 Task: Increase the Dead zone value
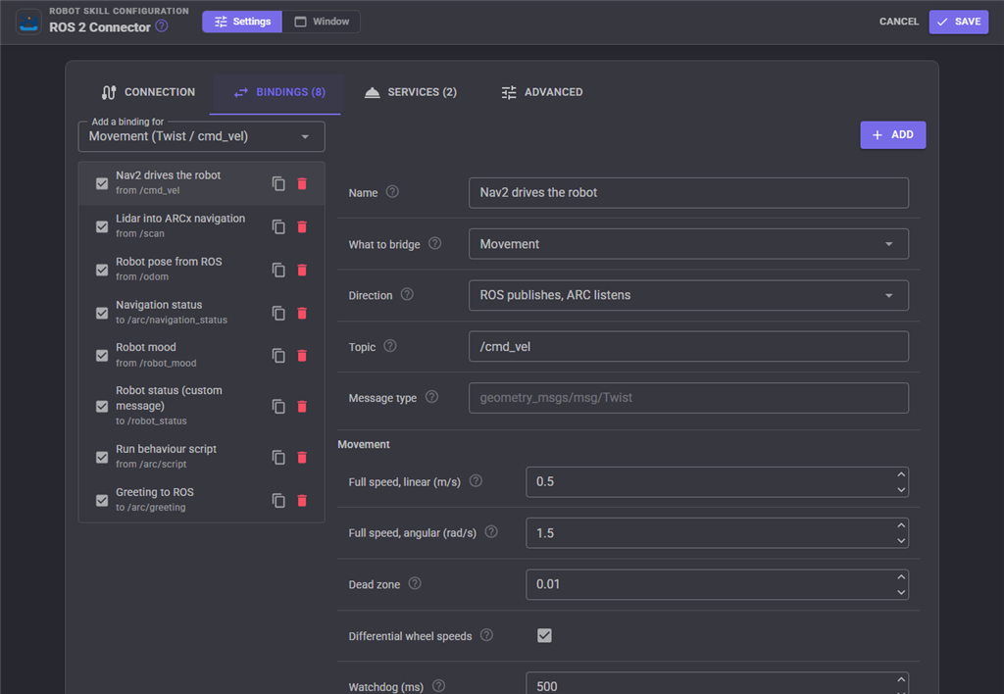click(x=901, y=576)
